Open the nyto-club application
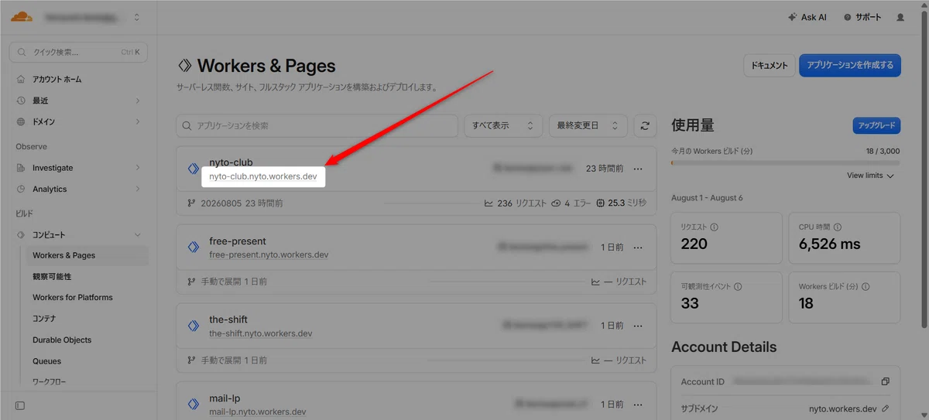The height and width of the screenshot is (420, 929). (231, 162)
